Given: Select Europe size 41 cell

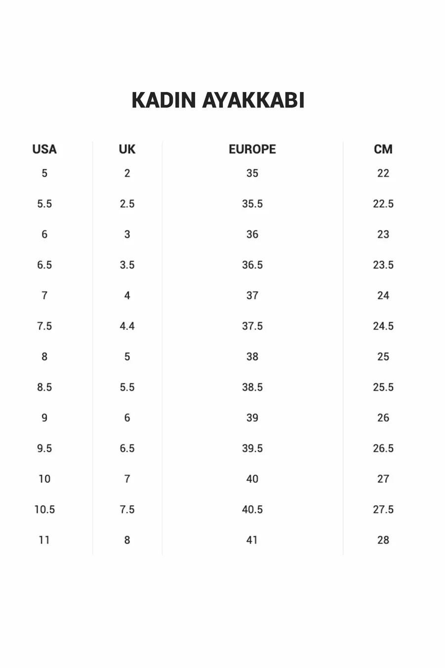Looking at the screenshot, I should coord(252,540).
